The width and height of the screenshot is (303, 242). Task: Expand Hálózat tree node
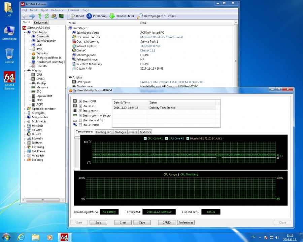coord(25,130)
